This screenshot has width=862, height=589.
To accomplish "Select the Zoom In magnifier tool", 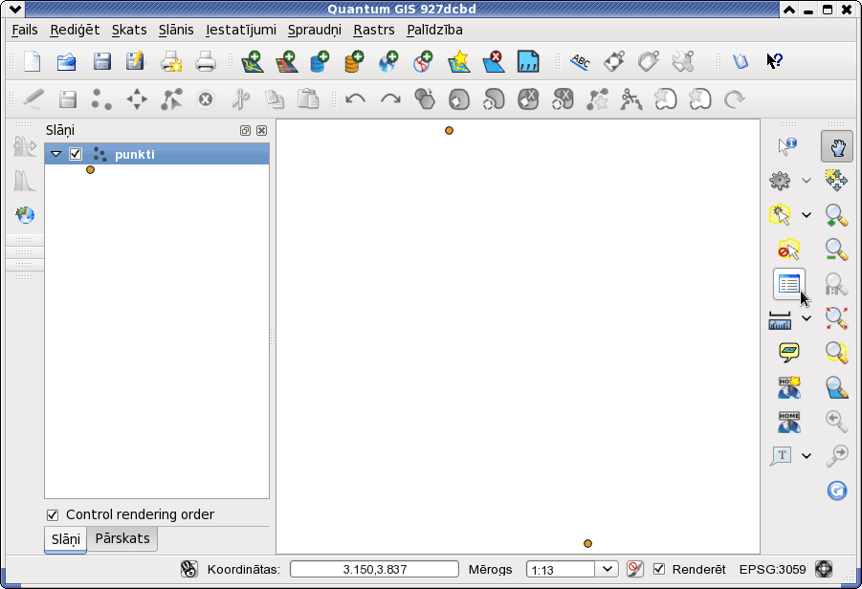I will (837, 215).
